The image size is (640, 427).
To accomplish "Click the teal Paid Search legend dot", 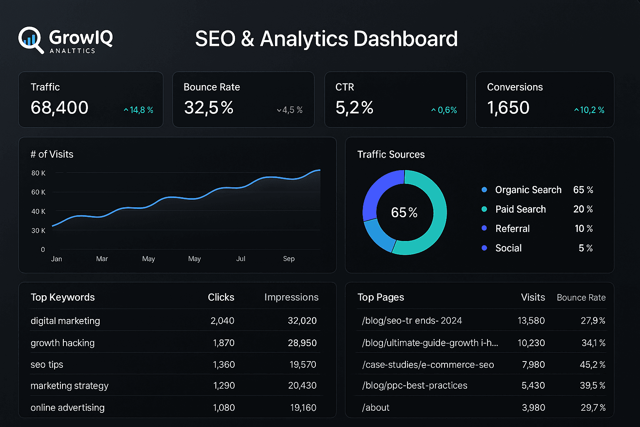I will coord(484,209).
